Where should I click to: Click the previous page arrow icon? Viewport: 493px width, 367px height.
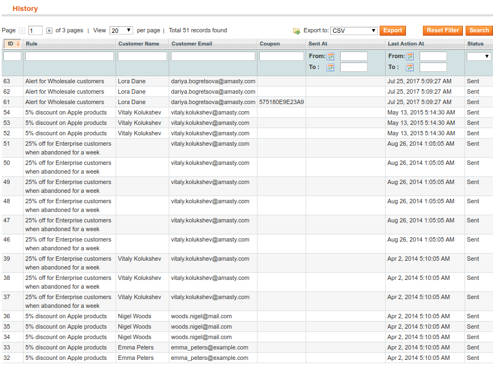(22, 31)
